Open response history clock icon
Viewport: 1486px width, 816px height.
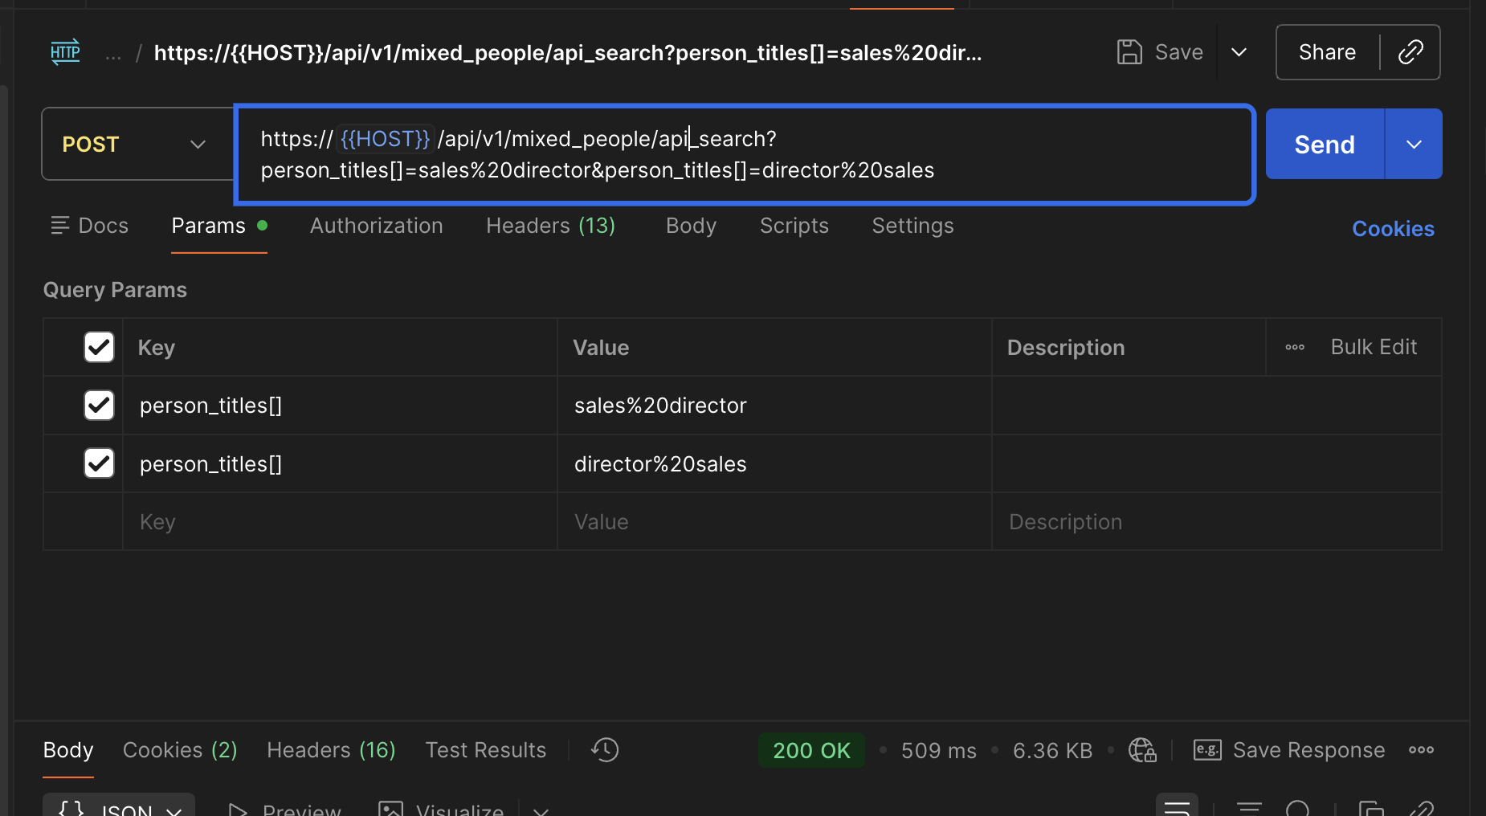[605, 750]
